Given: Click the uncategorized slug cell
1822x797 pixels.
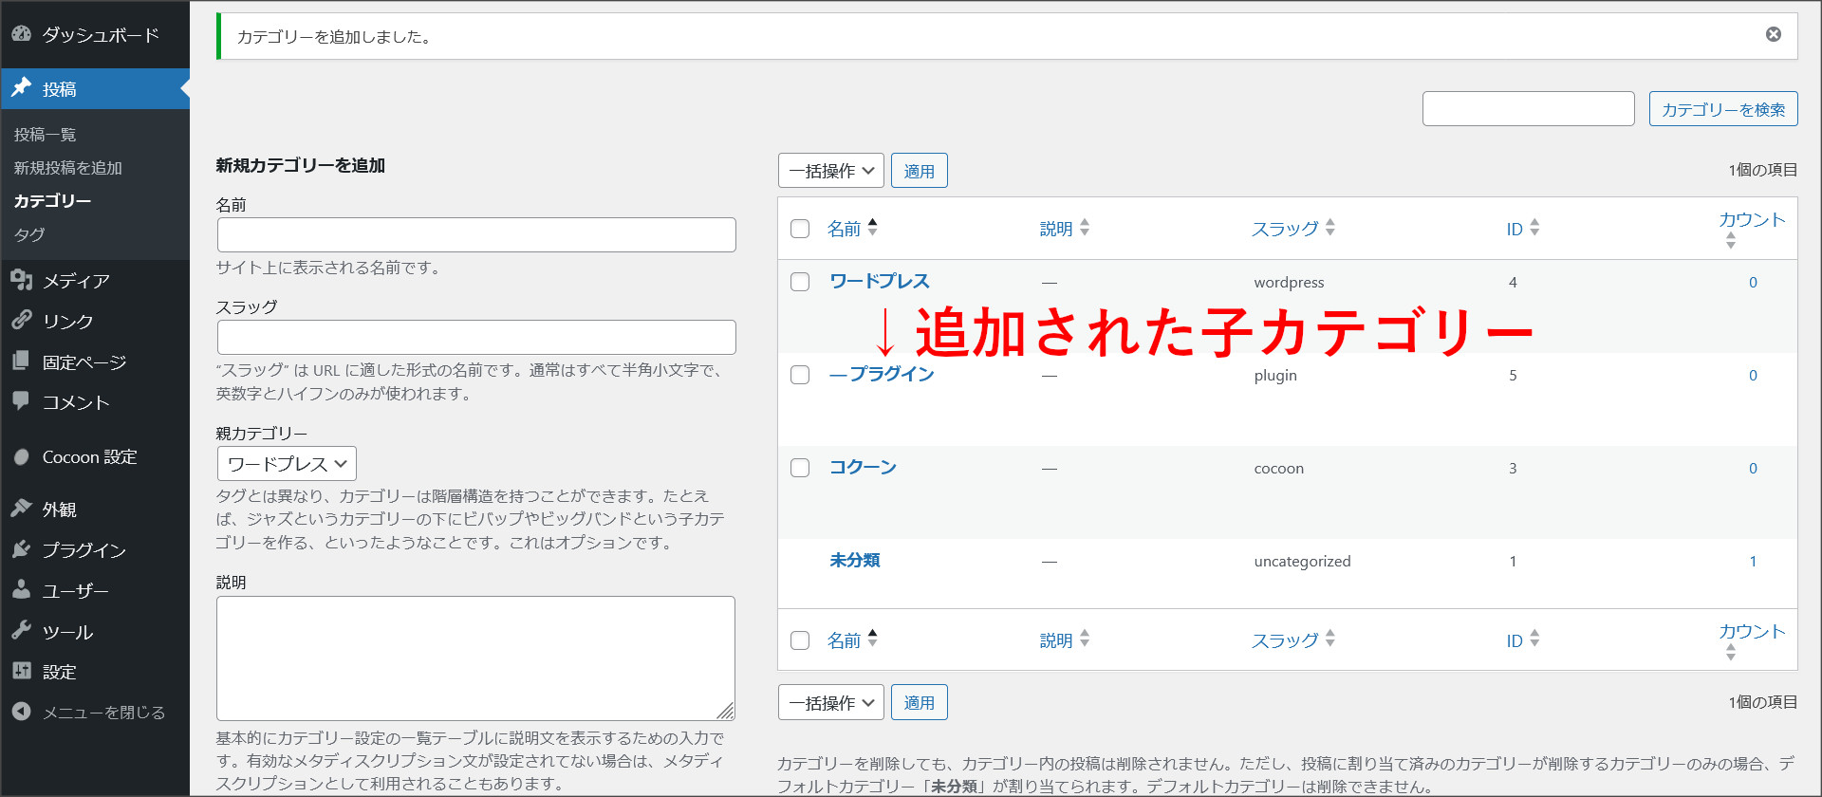Looking at the screenshot, I should (1302, 562).
